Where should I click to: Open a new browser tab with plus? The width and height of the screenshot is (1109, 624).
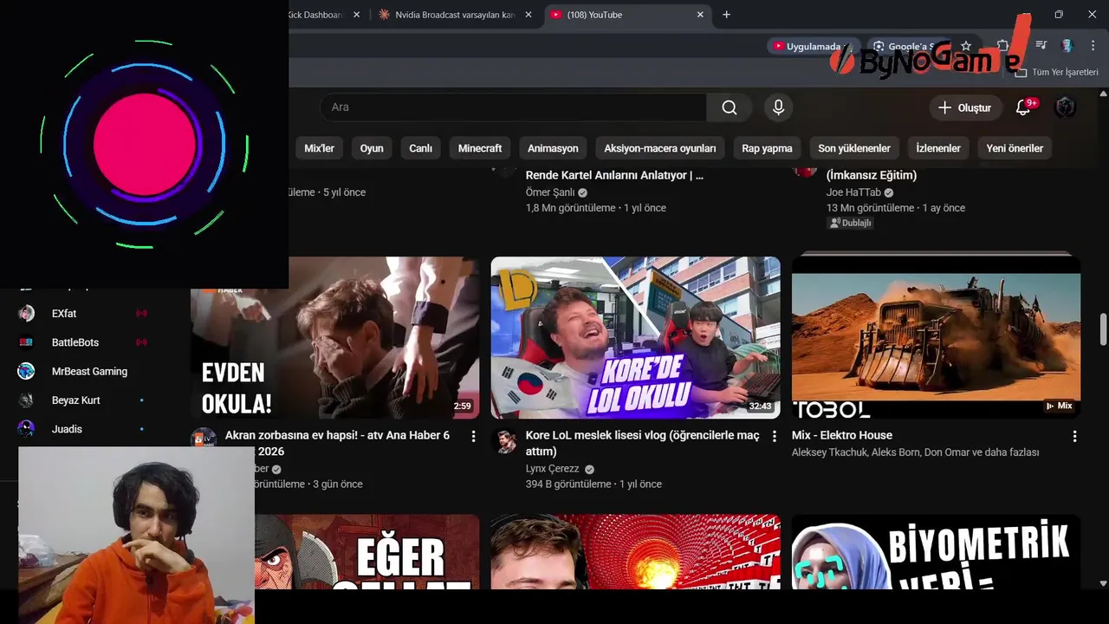(x=726, y=15)
